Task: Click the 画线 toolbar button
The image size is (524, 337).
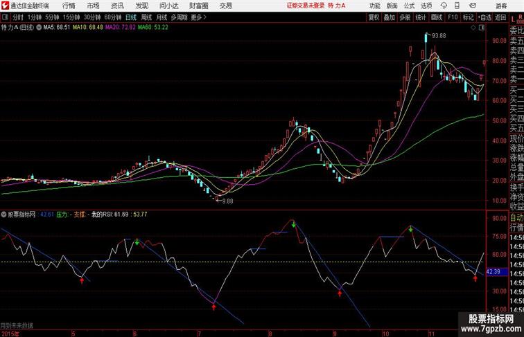Action: tap(437, 17)
